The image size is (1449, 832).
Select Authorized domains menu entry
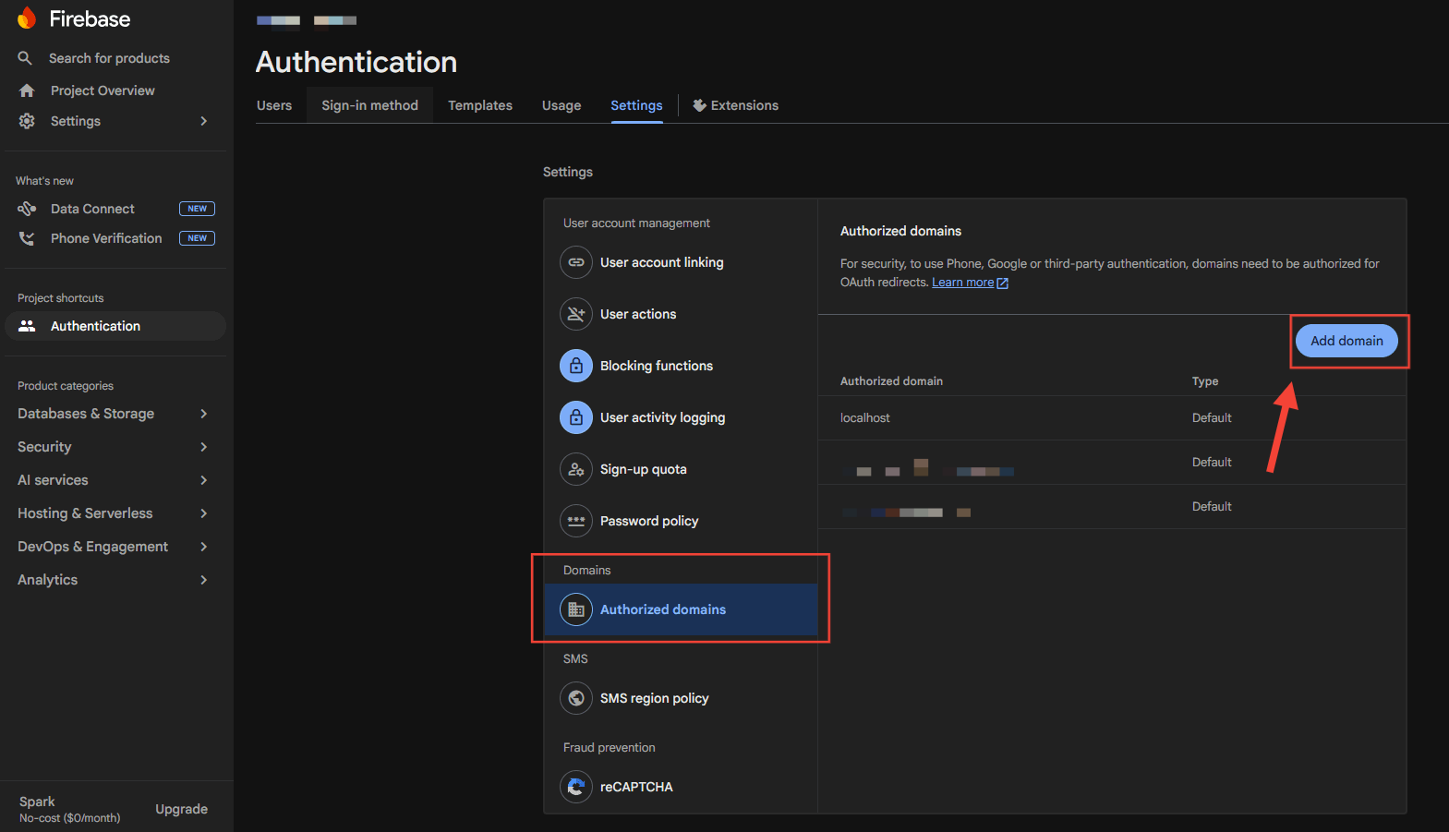coord(681,609)
